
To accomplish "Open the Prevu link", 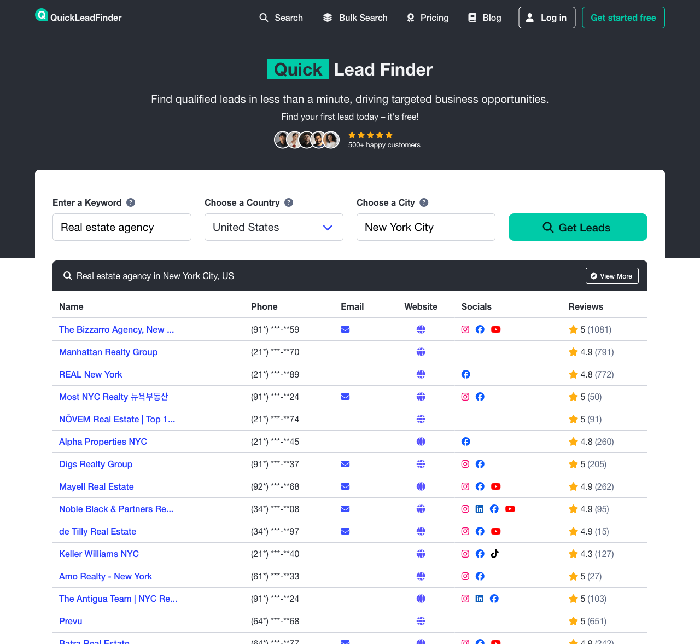I will pyautogui.click(x=71, y=621).
